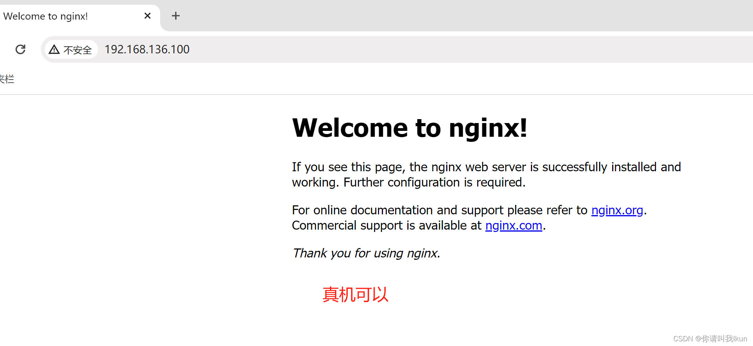Click the address bar showing 192.168.136.100
This screenshot has width=753, height=346.
click(396, 49)
